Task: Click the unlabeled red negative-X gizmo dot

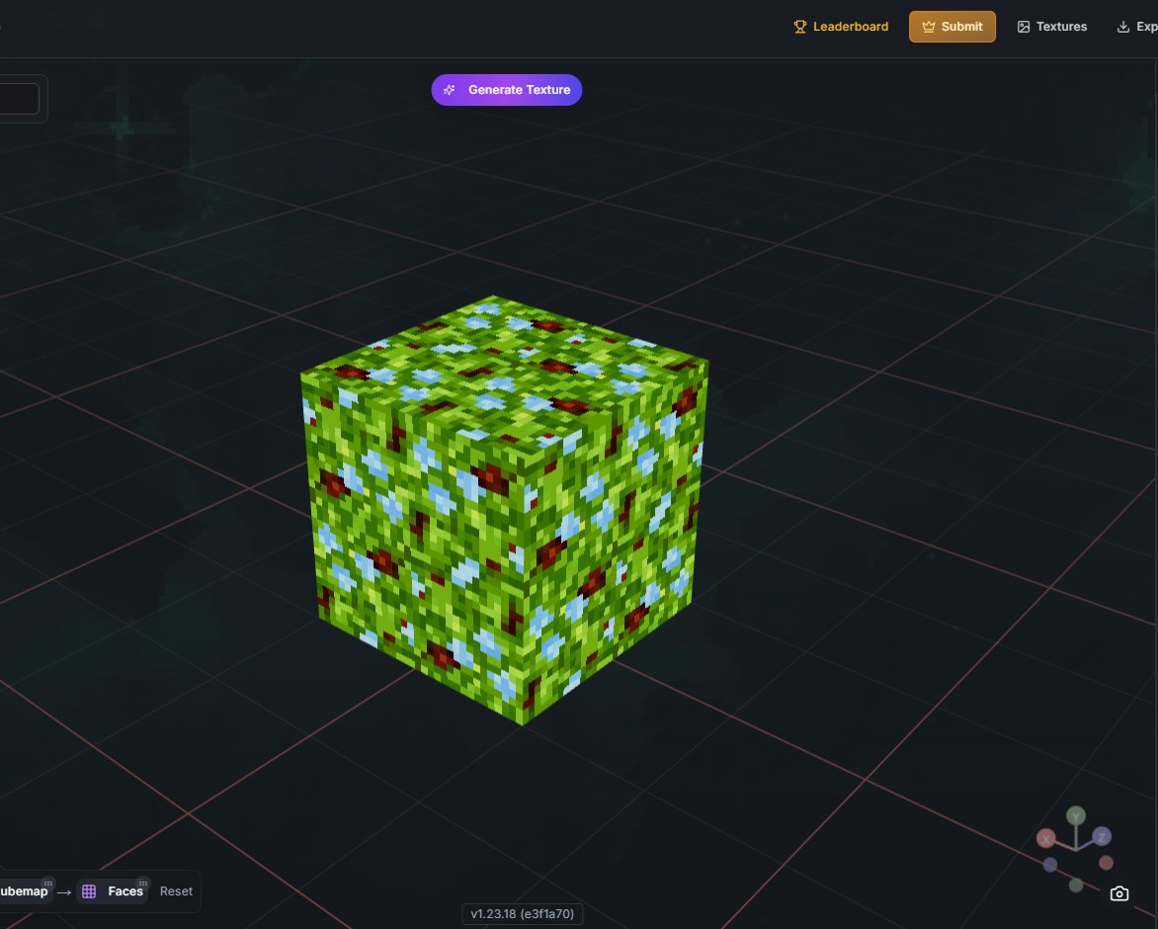Action: click(x=1106, y=863)
